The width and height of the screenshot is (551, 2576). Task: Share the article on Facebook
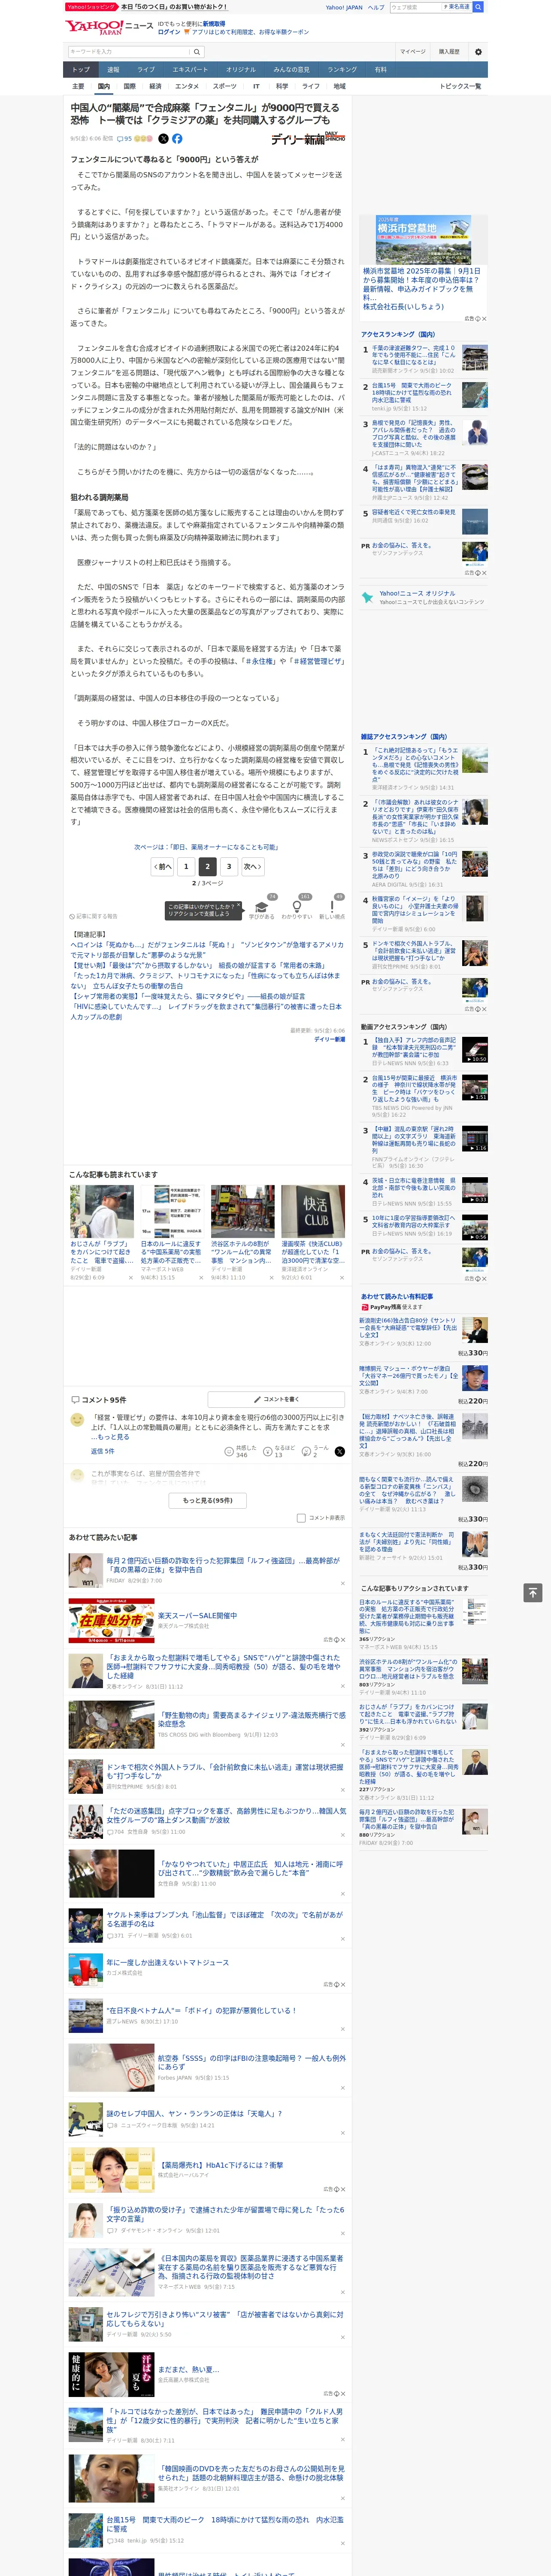tap(177, 139)
